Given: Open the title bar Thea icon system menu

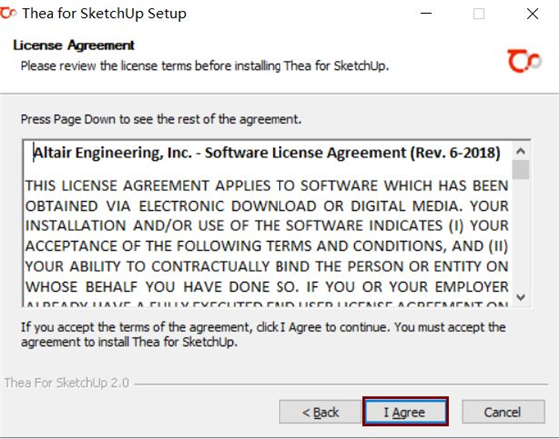Looking at the screenshot, I should 8,13.
